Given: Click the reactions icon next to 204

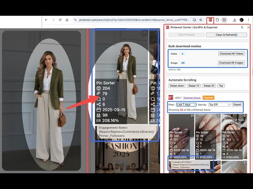Looking at the screenshot, I should click(99, 88).
